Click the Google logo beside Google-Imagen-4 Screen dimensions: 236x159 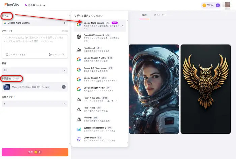pos(79,79)
